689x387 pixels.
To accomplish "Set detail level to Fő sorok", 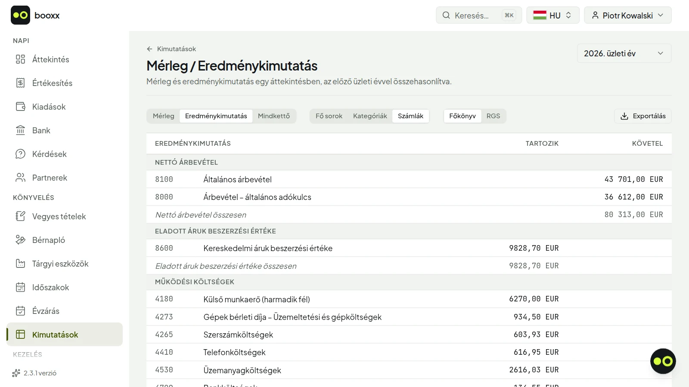I will click(329, 116).
